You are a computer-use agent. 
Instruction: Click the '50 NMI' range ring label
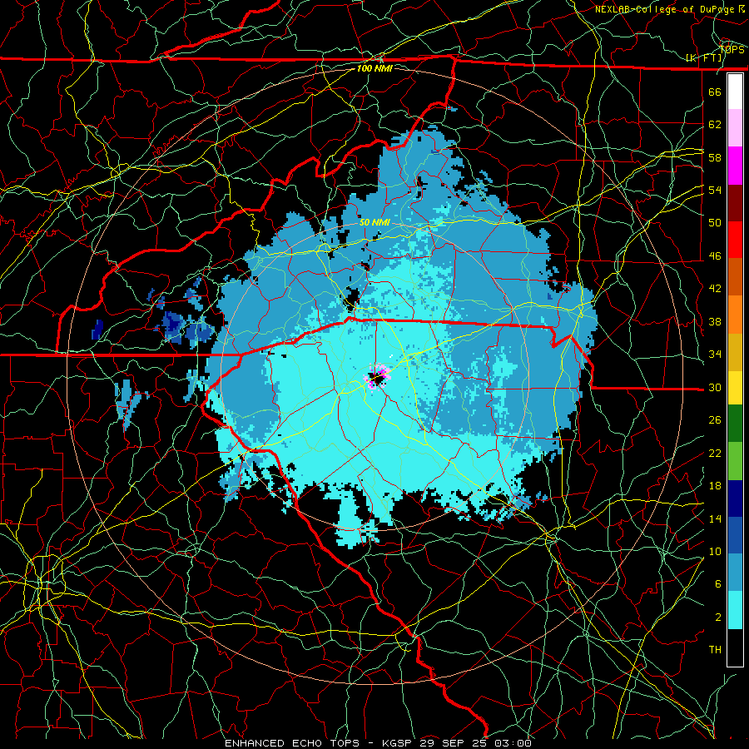(x=374, y=222)
